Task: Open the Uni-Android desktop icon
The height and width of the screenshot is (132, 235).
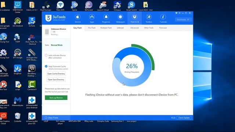Action: click(18, 22)
